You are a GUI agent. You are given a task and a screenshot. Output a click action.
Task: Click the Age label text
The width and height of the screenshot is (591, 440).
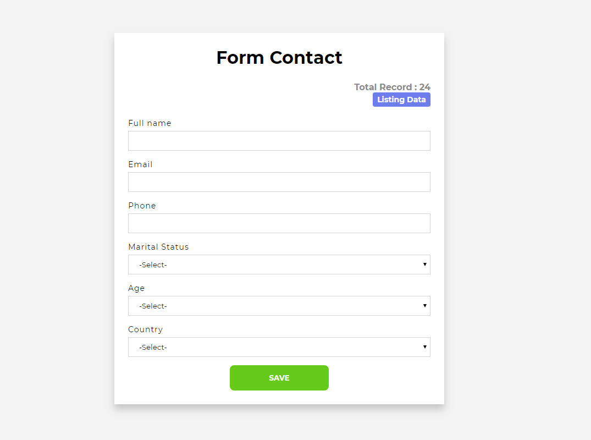(136, 288)
